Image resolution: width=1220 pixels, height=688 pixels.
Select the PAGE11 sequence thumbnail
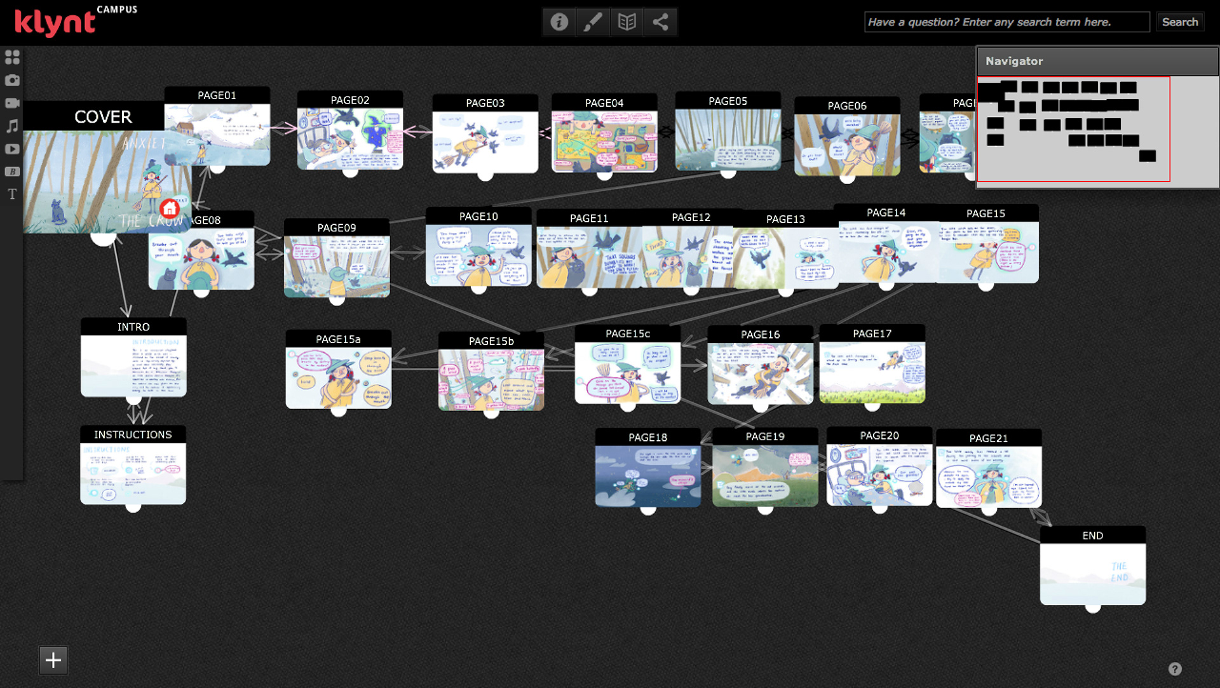point(589,257)
